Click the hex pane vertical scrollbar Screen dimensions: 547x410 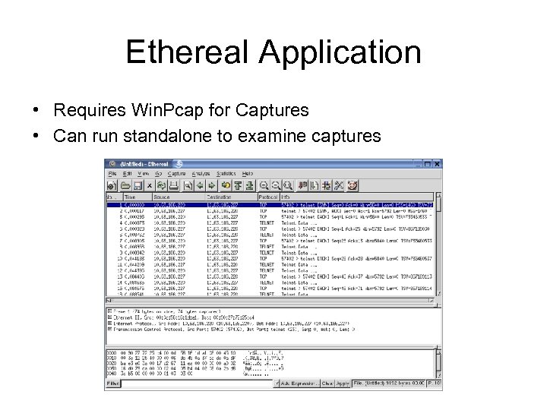coord(438,362)
